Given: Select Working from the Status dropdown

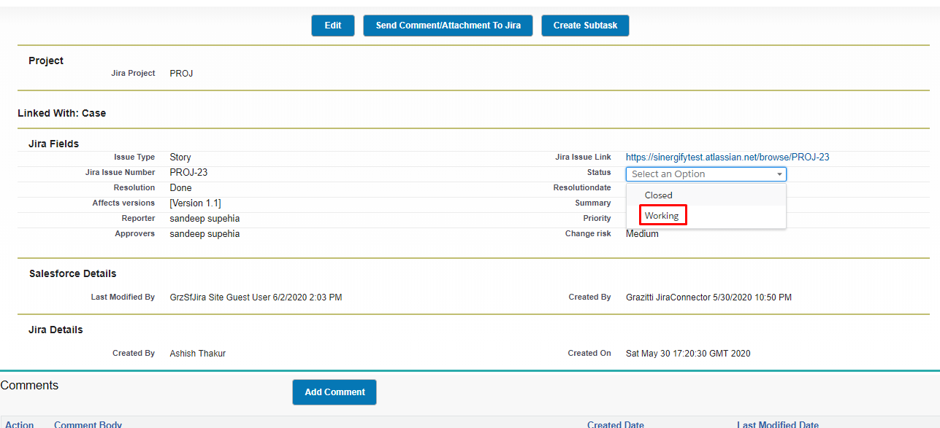Looking at the screenshot, I should (x=662, y=215).
